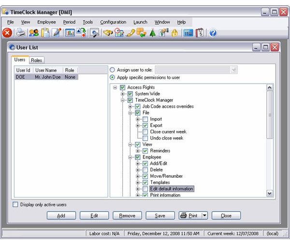The height and width of the screenshot is (240, 290).
Task: Switch to the Users tab
Action: pyautogui.click(x=20, y=60)
